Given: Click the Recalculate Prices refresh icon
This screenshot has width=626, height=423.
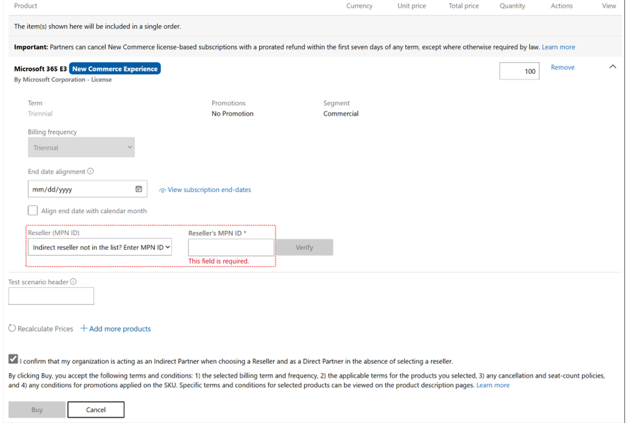Looking at the screenshot, I should tap(12, 328).
